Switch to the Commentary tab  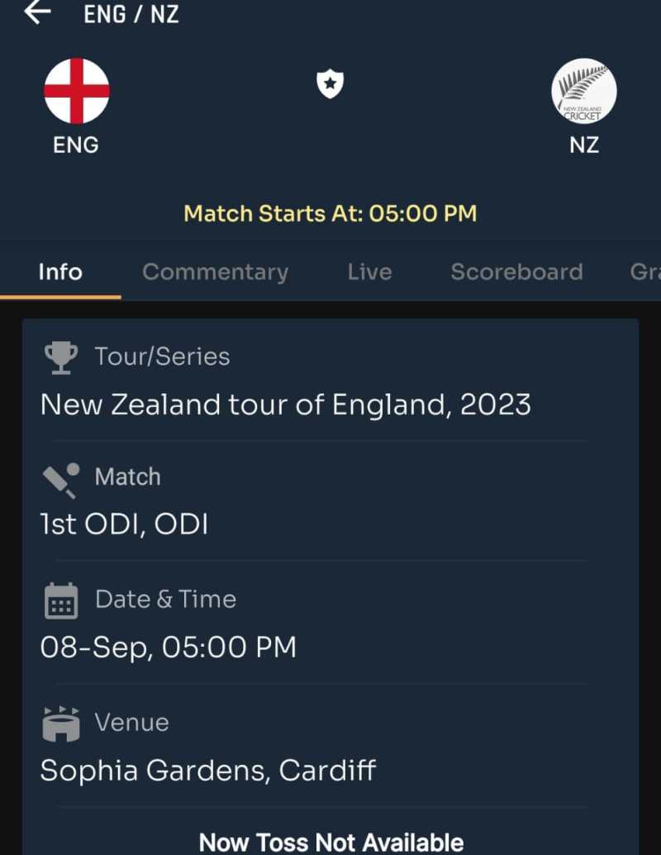(x=215, y=272)
